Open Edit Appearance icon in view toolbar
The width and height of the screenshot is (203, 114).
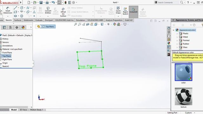(115, 24)
